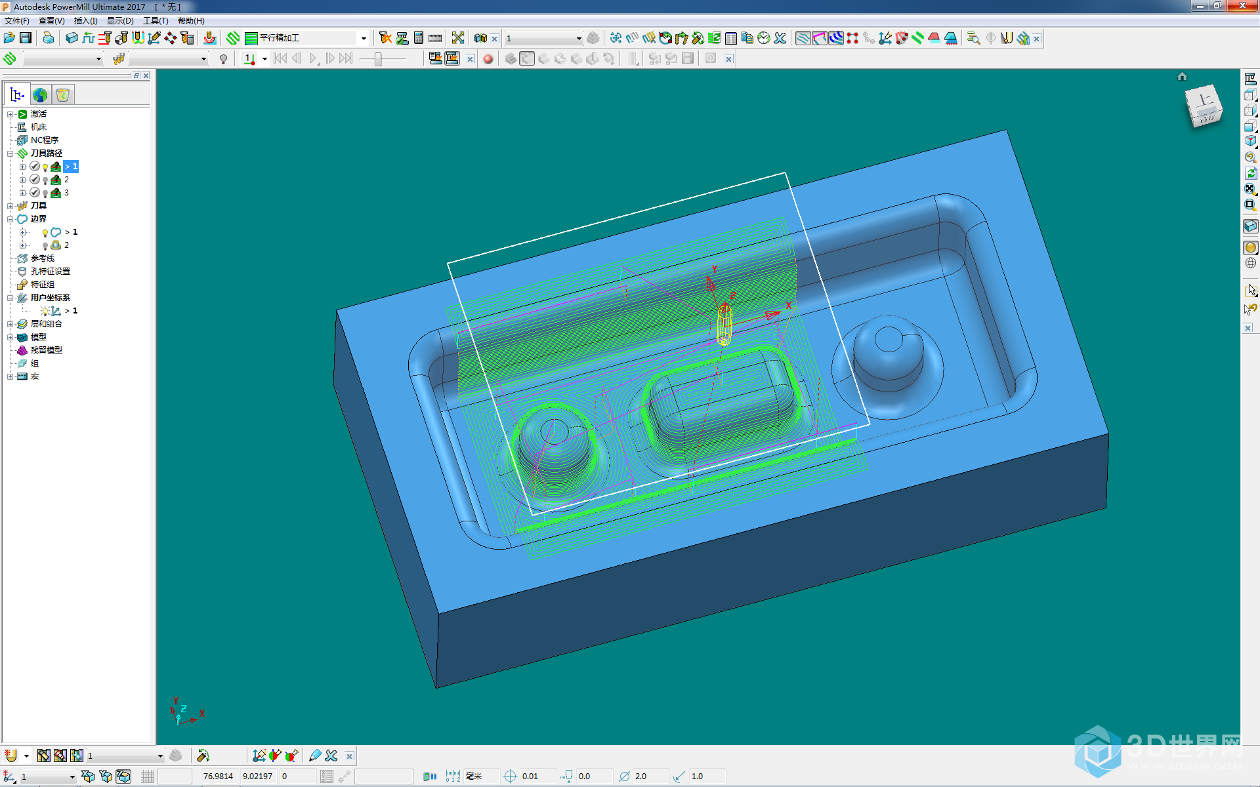
Task: Toggle lightbulb of workplane 1 in tree
Action: click(x=45, y=311)
